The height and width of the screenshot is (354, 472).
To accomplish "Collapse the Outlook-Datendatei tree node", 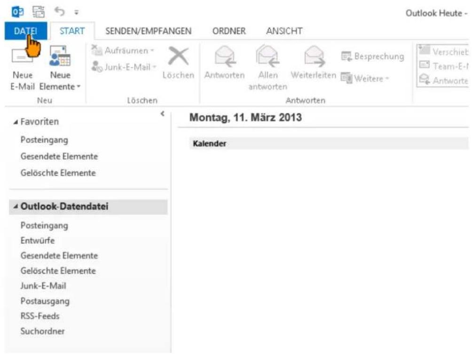I will coord(16,206).
